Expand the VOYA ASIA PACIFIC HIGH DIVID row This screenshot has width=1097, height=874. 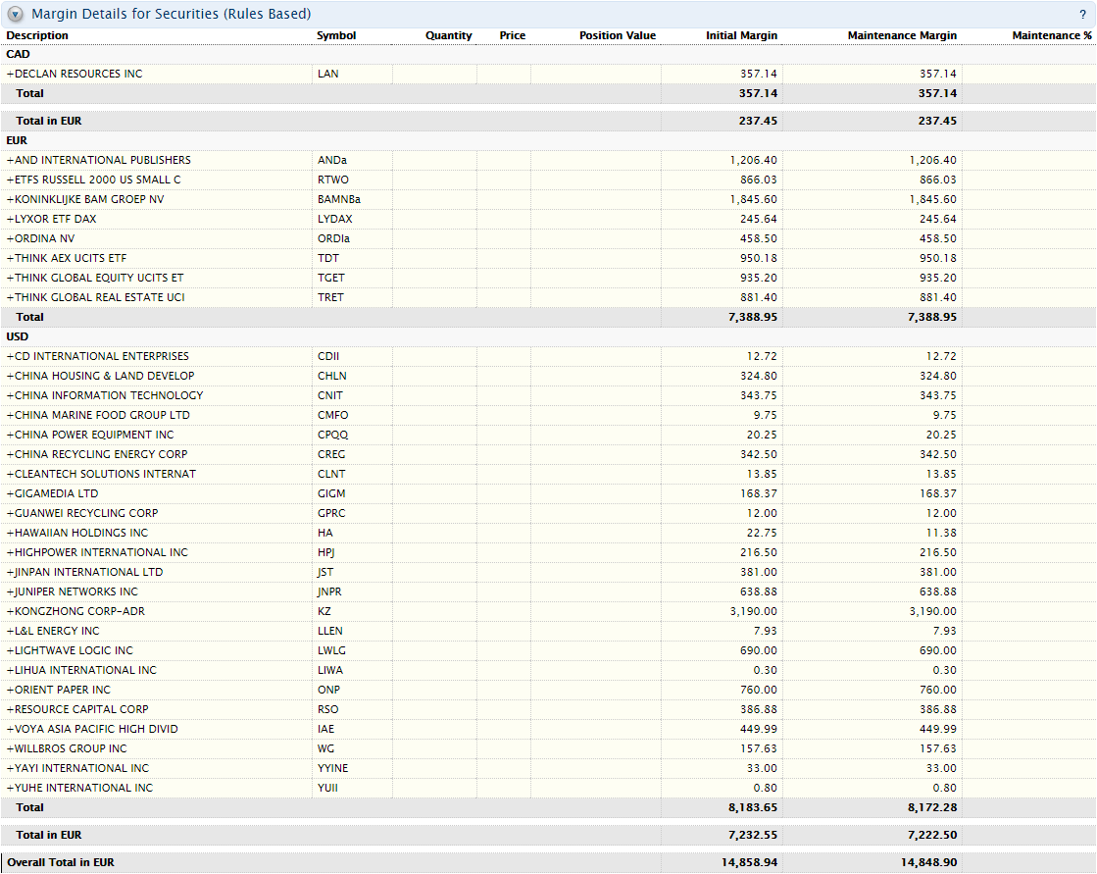point(11,729)
